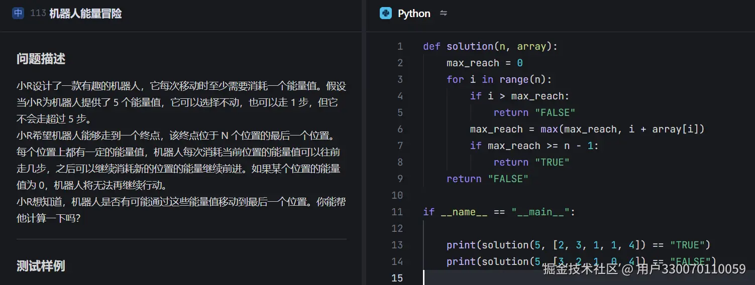Image resolution: width=755 pixels, height=285 pixels.
Task: Click the problem number 113
Action: point(38,14)
